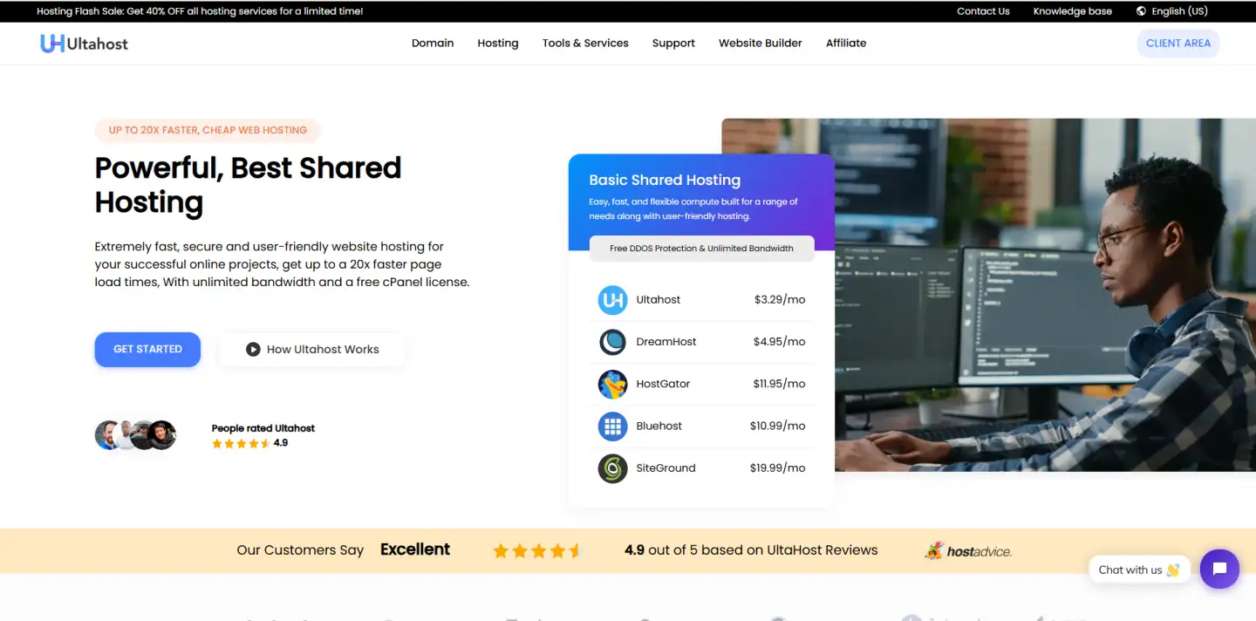Click the Basic Shared Hosting card title

(665, 181)
